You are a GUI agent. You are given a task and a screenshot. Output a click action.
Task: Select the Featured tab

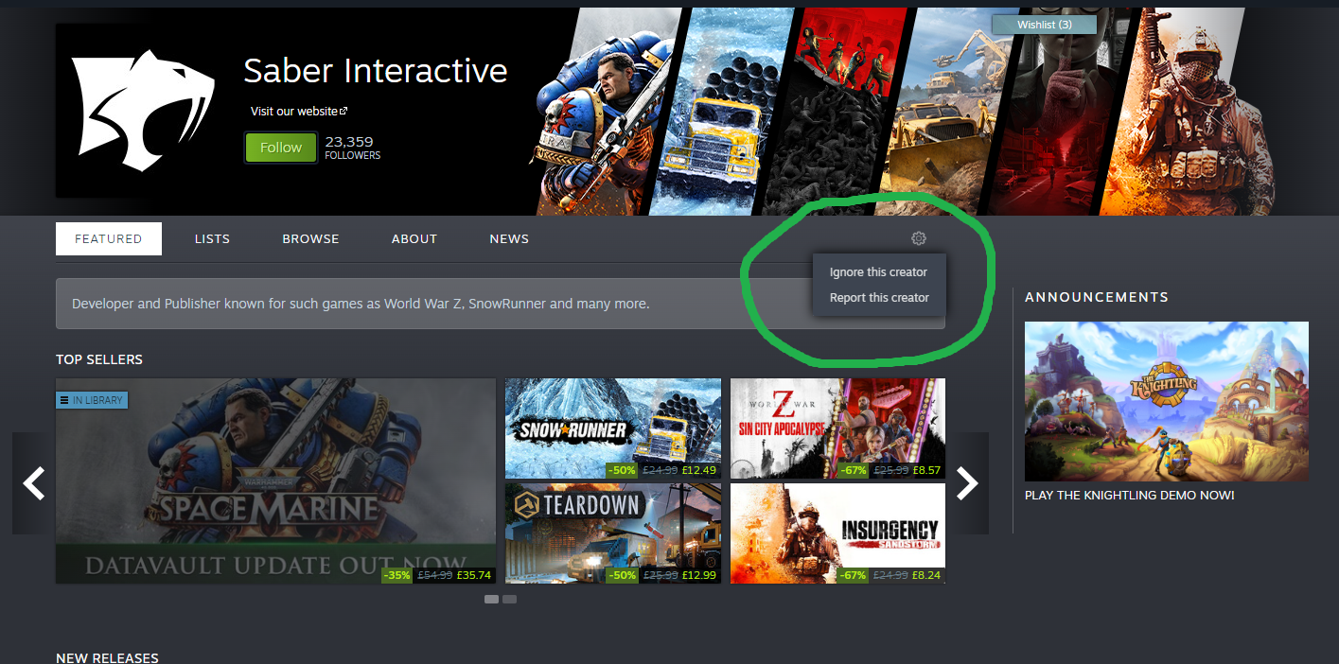coord(109,238)
